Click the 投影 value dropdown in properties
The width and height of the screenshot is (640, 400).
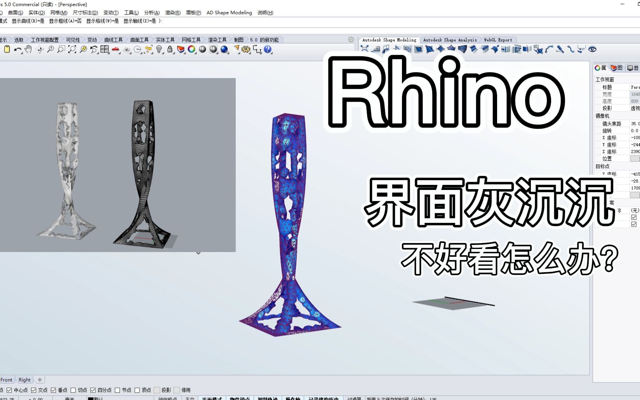pyautogui.click(x=635, y=108)
